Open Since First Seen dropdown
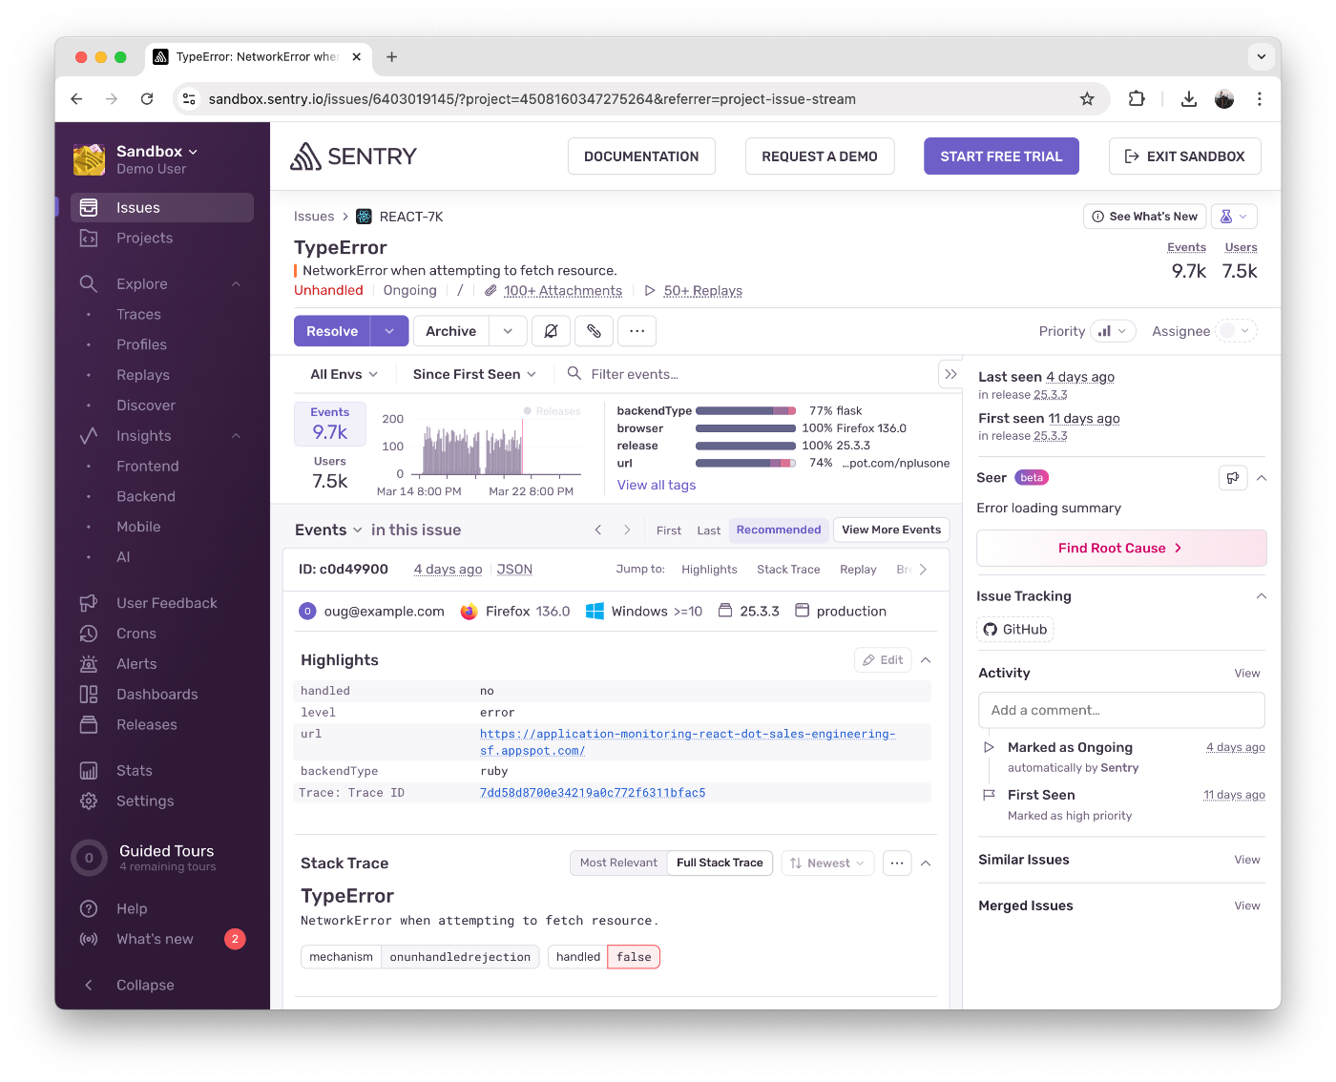The height and width of the screenshot is (1082, 1336). [x=474, y=374]
